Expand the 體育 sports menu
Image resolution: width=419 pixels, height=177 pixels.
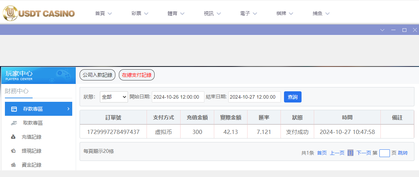[x=176, y=14]
